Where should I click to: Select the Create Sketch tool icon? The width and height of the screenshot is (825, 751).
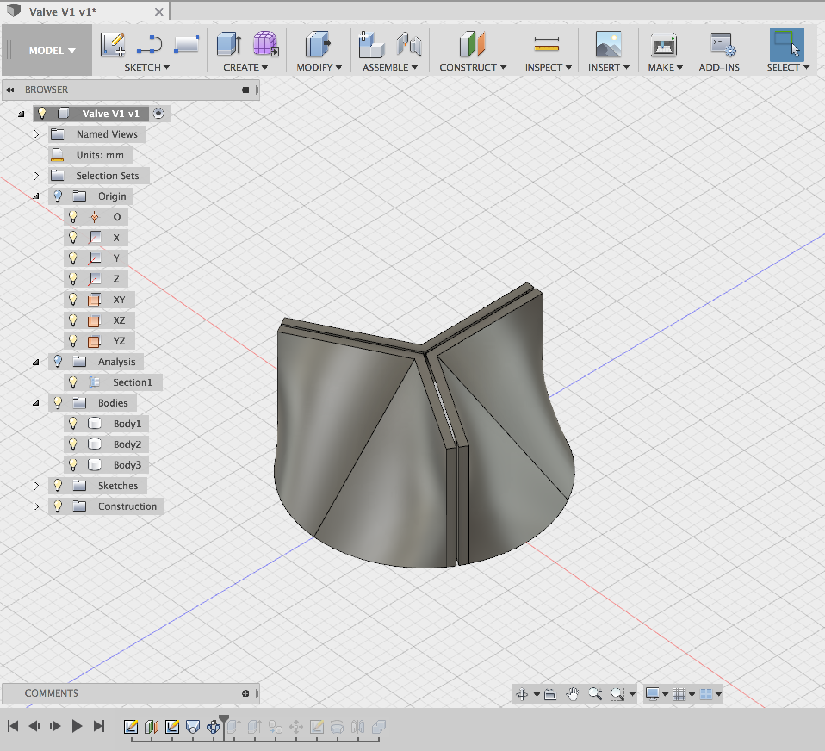tap(113, 44)
